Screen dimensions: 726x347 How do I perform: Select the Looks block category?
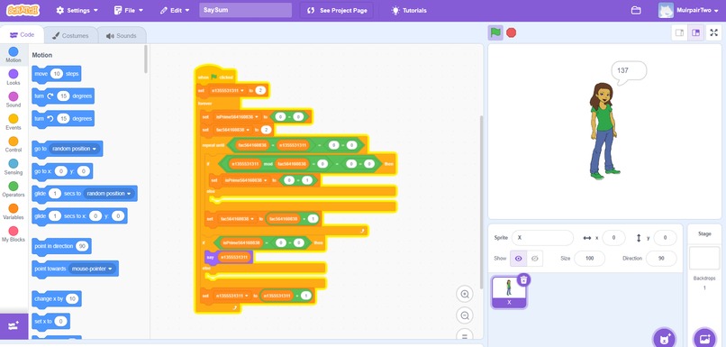[14, 77]
